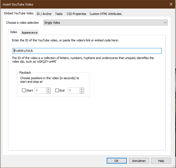Image resolution: width=176 pixels, height=168 pixels.
Task: Open the Tasks tab
Action: [59, 14]
